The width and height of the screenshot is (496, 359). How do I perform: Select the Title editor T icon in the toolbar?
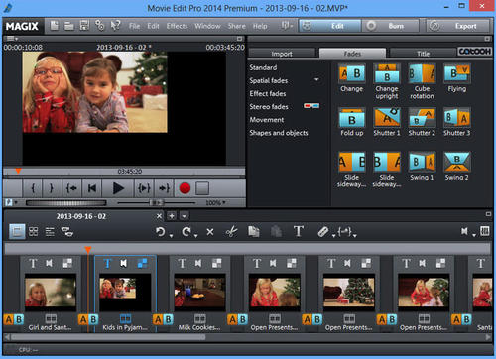[299, 231]
